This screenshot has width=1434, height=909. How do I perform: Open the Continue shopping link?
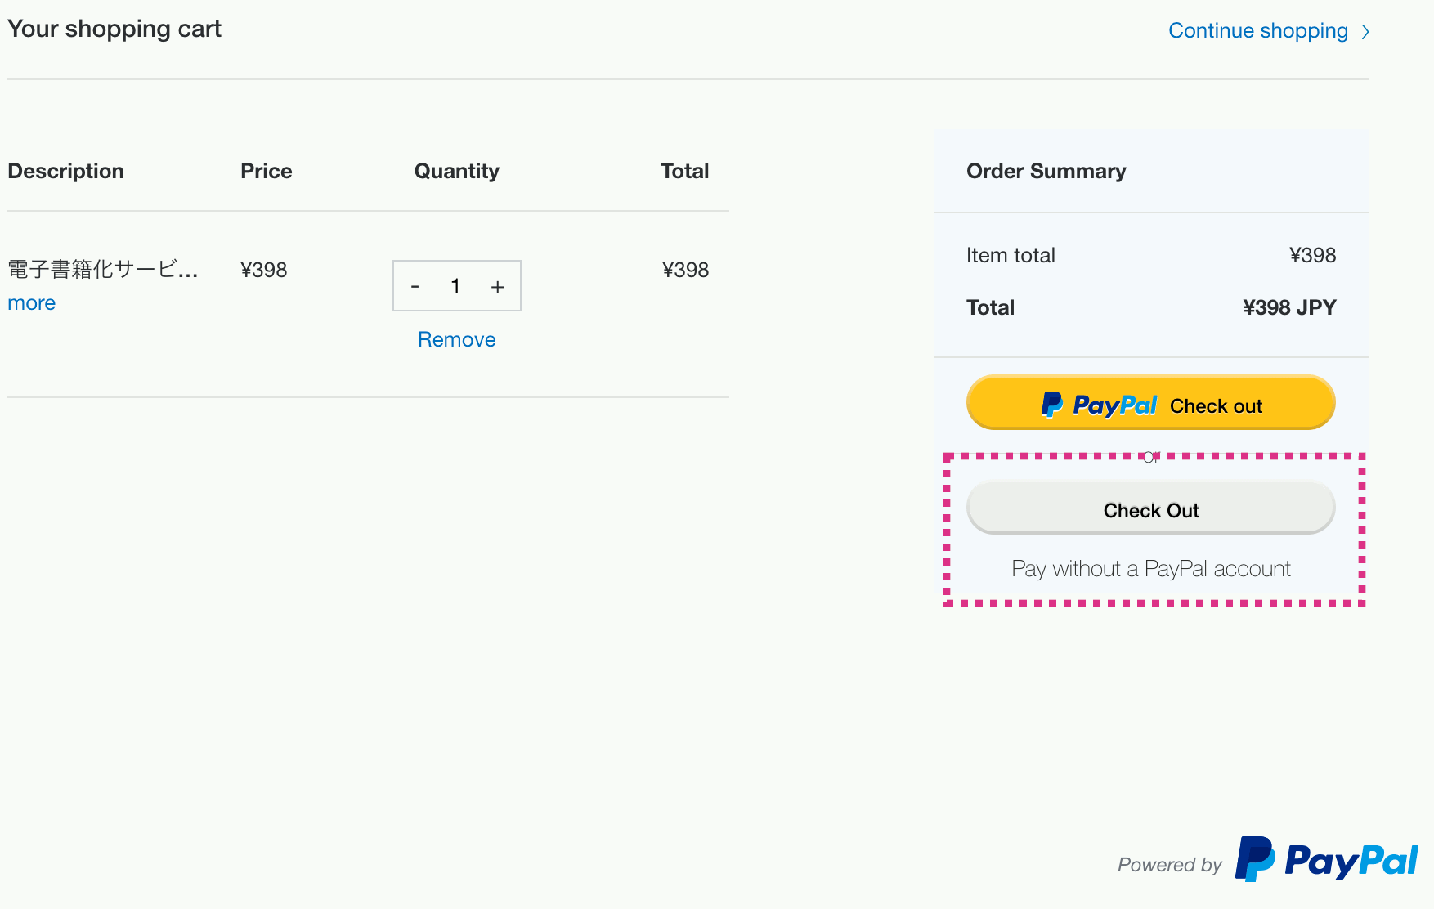tap(1258, 31)
